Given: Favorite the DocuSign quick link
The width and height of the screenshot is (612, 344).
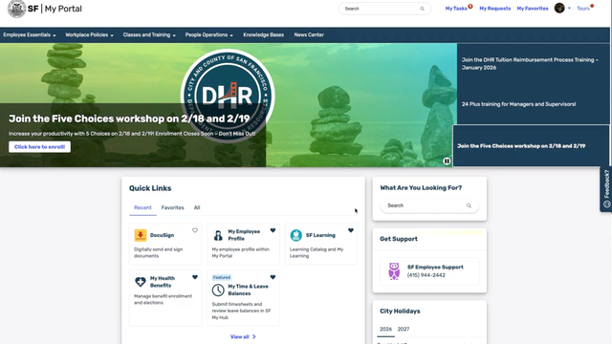Looking at the screenshot, I should point(195,230).
